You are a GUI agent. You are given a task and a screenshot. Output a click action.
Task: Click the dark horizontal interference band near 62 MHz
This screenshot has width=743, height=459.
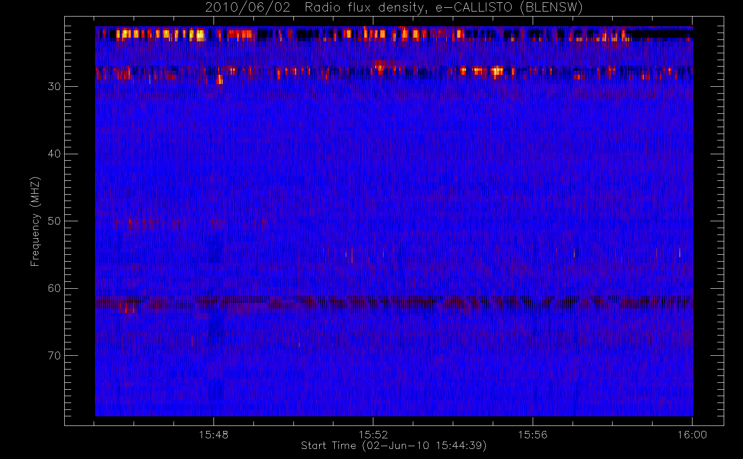point(394,302)
